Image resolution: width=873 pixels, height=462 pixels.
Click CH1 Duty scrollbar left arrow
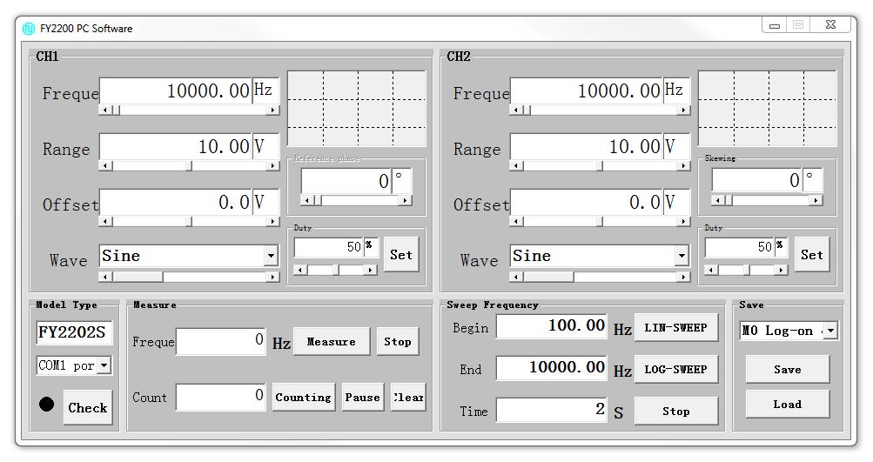(300, 270)
